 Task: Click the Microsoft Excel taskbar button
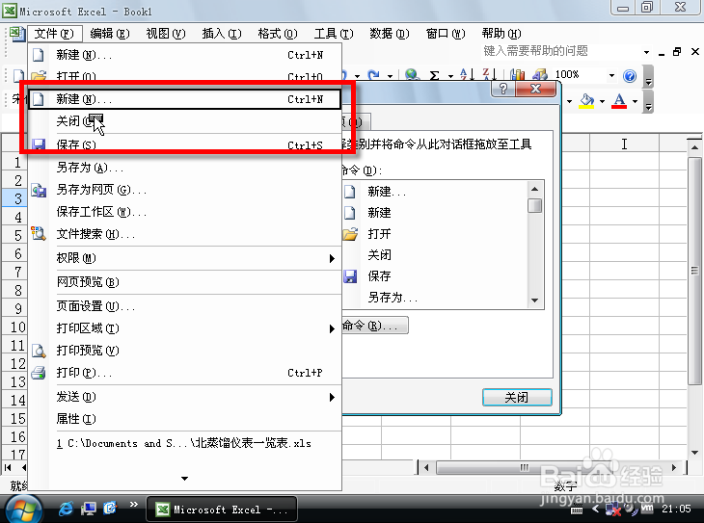tap(222, 510)
